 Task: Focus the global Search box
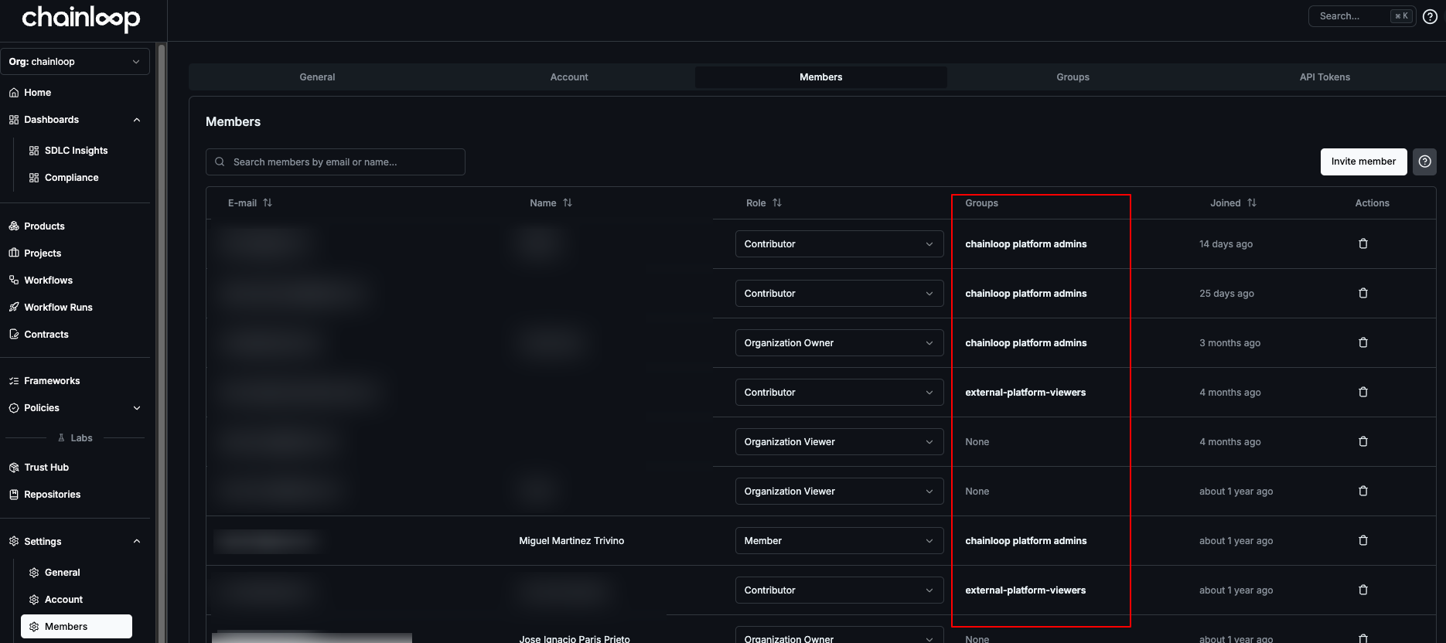(x=1362, y=16)
